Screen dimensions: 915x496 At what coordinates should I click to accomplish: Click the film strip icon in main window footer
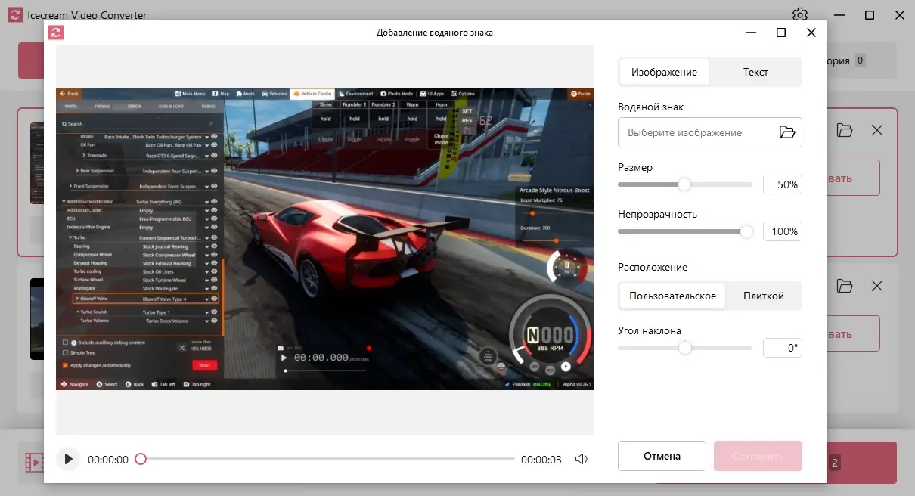coord(33,462)
